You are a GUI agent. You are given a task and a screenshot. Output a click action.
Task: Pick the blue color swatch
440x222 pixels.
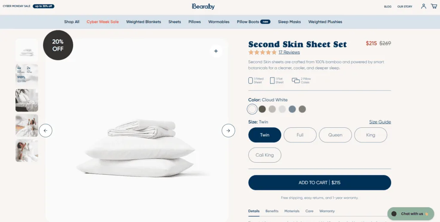(292, 109)
